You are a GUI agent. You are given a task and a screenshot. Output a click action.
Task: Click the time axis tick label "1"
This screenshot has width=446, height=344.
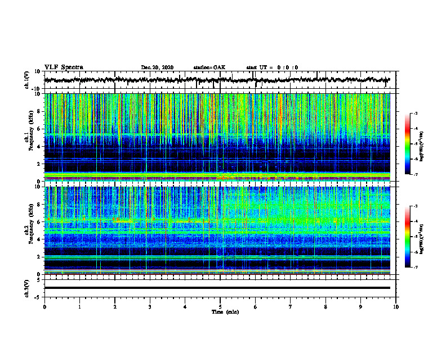click(79, 307)
